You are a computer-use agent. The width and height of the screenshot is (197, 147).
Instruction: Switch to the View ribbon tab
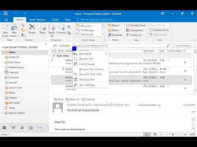pos(67,20)
